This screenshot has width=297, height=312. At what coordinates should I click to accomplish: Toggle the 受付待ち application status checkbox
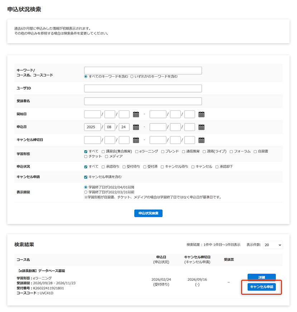pyautogui.click(x=124, y=167)
